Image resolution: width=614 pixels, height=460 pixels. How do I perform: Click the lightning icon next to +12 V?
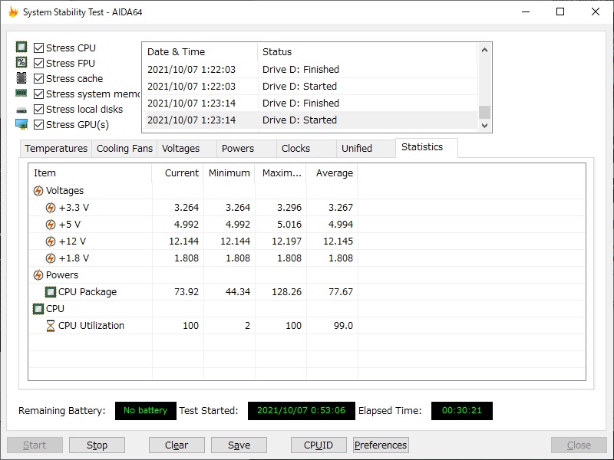pyautogui.click(x=51, y=242)
